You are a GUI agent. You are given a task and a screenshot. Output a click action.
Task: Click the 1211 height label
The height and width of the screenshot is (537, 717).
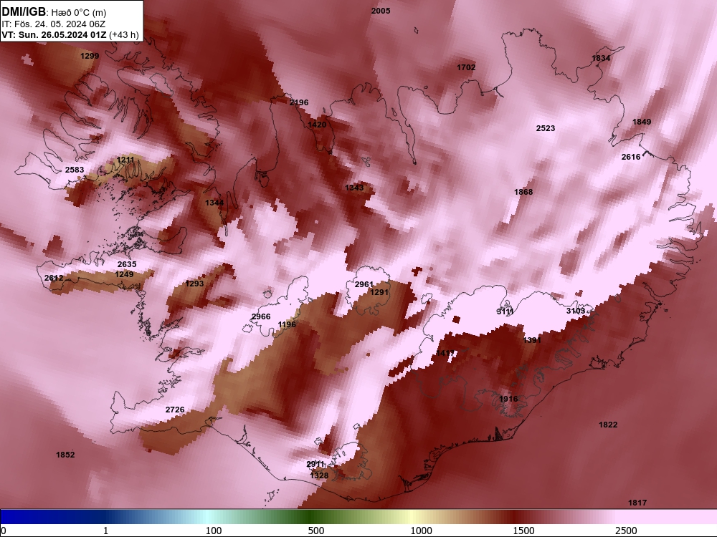[x=125, y=160]
